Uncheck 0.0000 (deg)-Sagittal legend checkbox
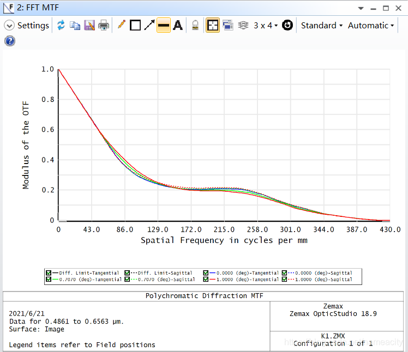 (x=284, y=272)
